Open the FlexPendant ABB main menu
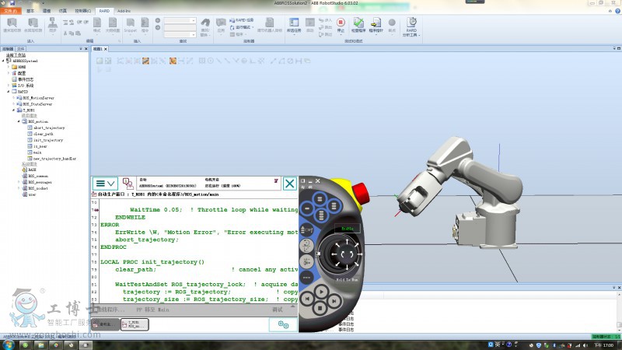The height and width of the screenshot is (350, 622). (x=105, y=184)
